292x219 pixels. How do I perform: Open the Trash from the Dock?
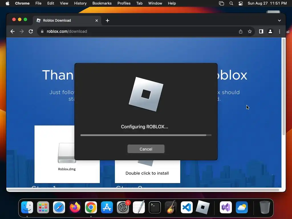[x=265, y=207]
